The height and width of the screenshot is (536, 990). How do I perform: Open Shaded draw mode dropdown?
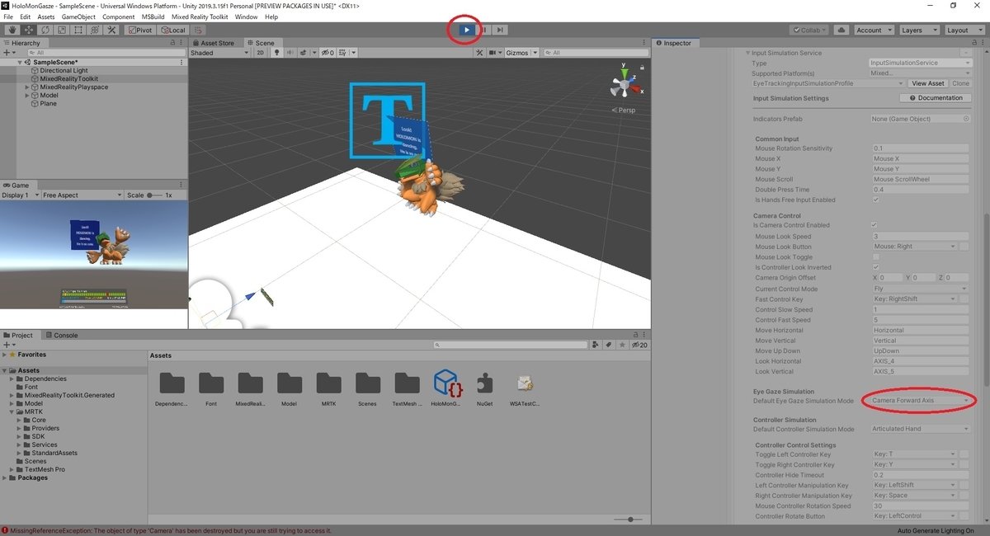click(219, 53)
